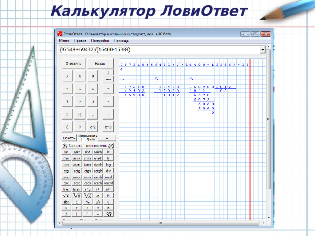Click the decimal comma key
The image size is (315, 236).
93,115
